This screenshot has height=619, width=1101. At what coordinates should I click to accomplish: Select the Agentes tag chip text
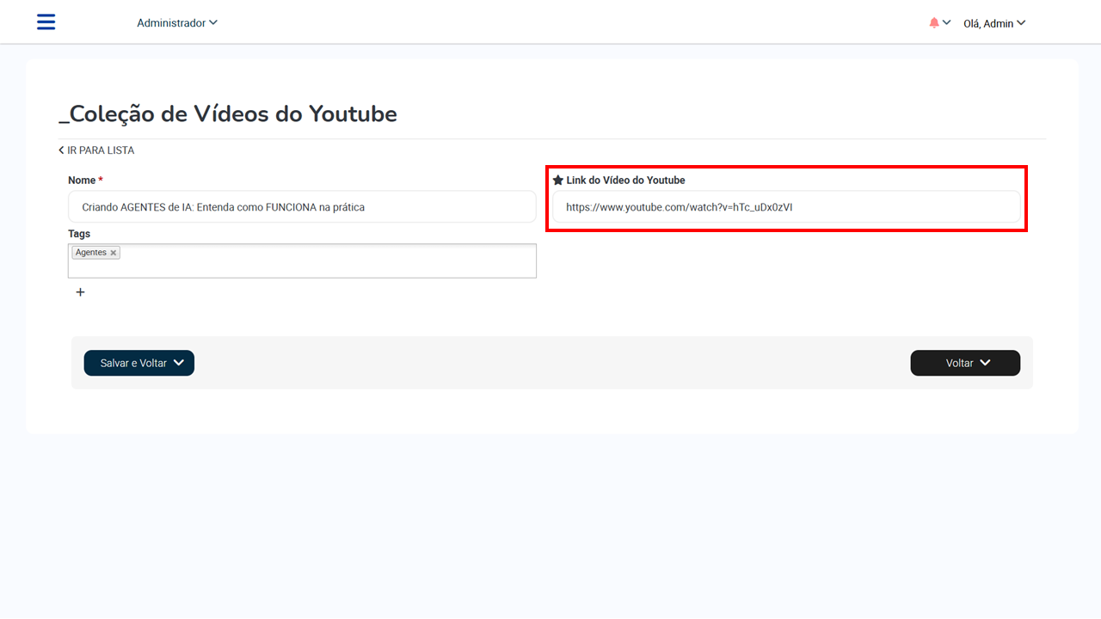pyautogui.click(x=90, y=253)
